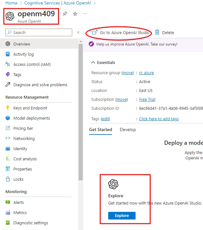Open Pricing tier icon
203x230 pixels.
[8, 128]
